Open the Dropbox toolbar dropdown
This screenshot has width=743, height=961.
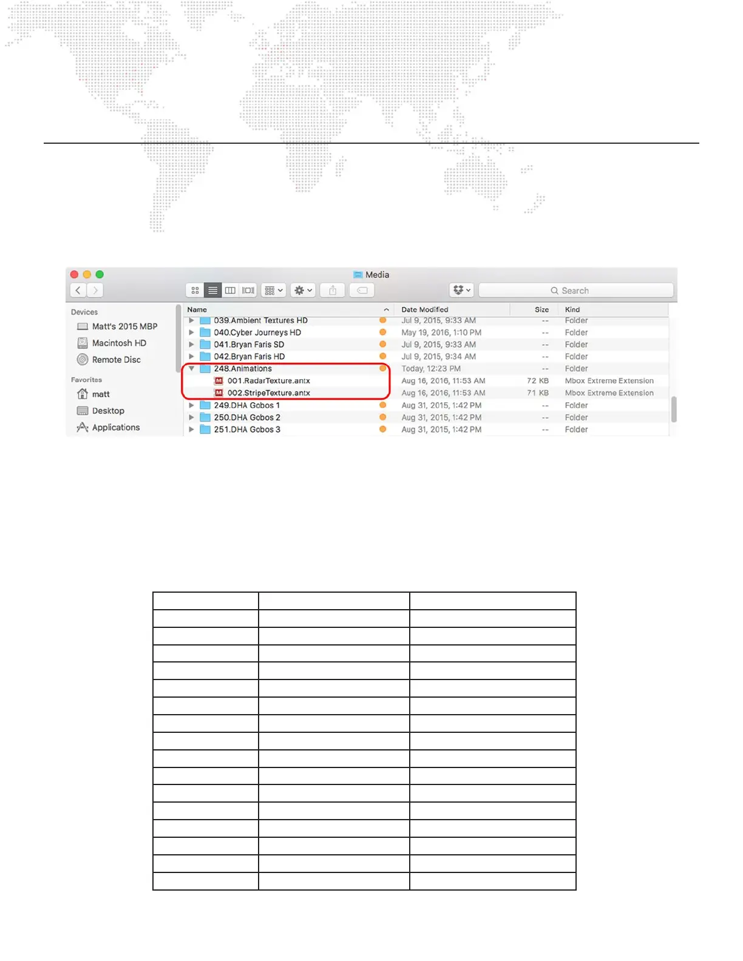[x=461, y=291]
